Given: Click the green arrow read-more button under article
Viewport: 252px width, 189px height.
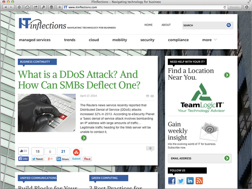Looking at the screenshot, I should click(84, 138).
